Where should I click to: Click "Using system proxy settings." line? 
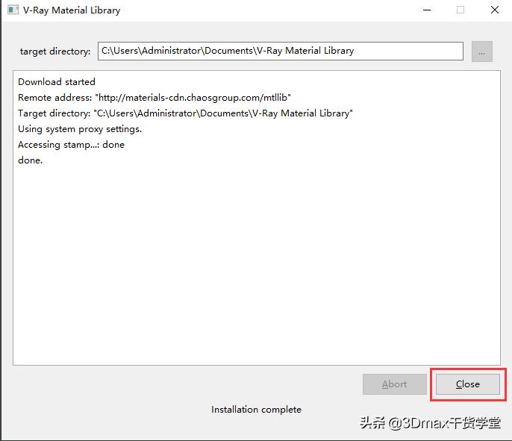coord(80,129)
